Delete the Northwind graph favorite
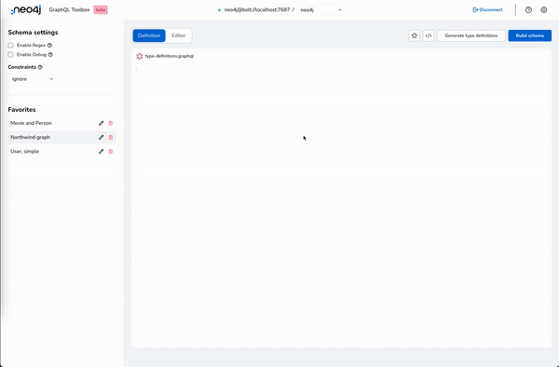The width and height of the screenshot is (559, 367). click(x=111, y=137)
